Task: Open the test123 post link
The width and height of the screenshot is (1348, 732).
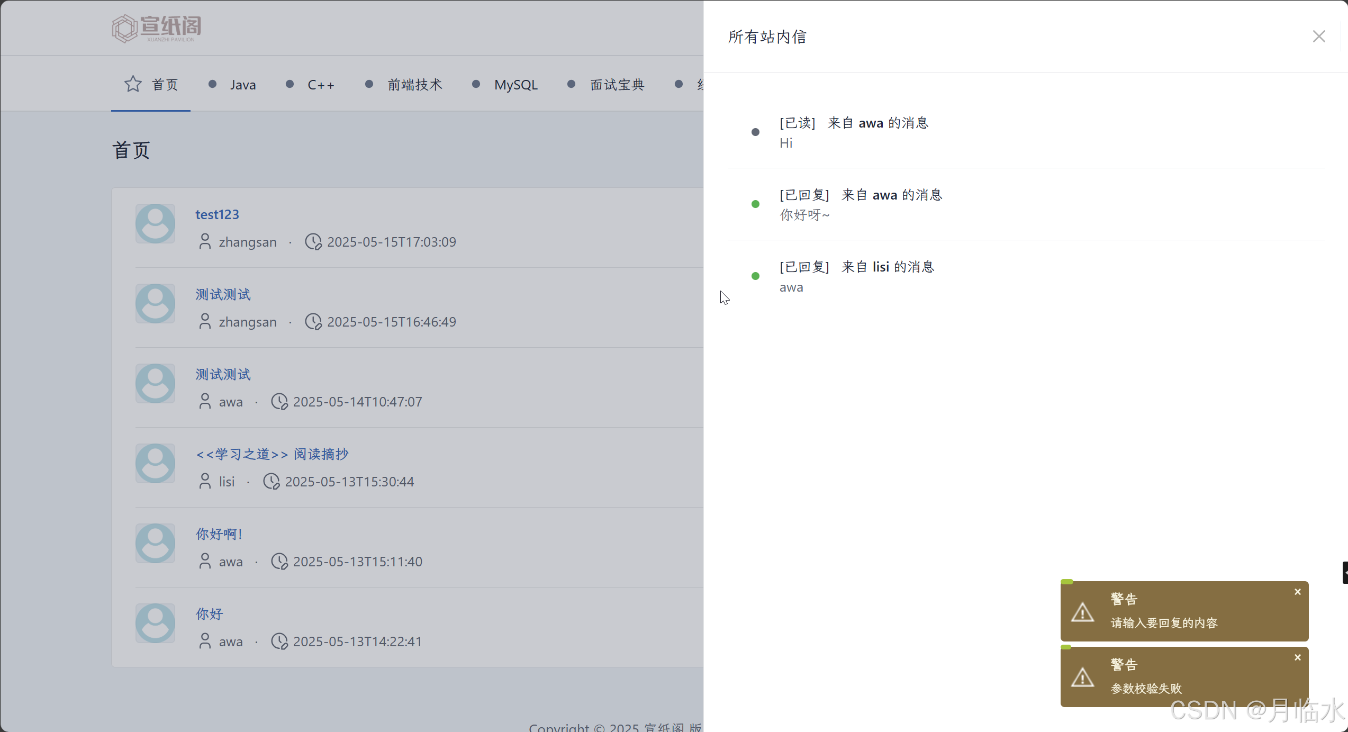Action: 217,214
